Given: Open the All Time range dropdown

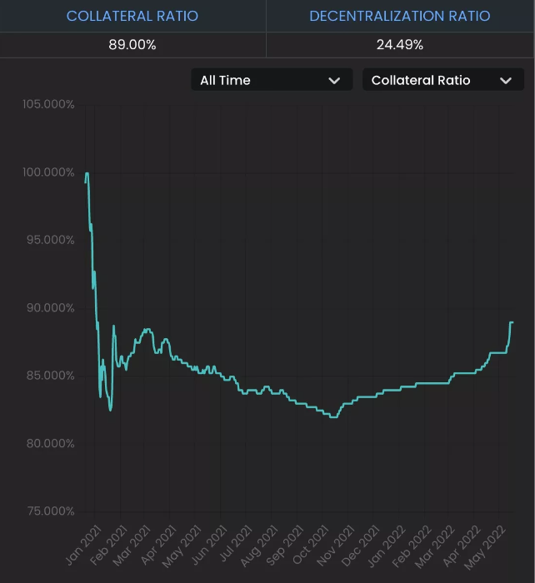Looking at the screenshot, I should point(272,80).
